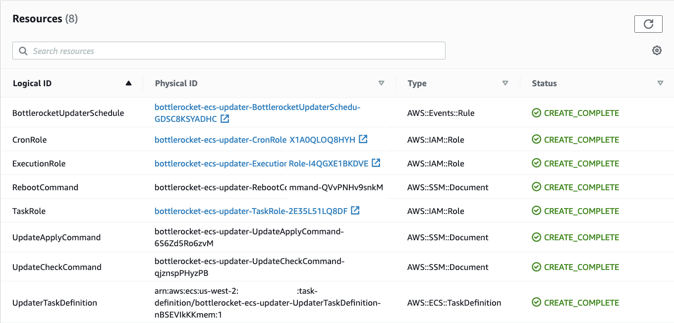Open bottlerocket-ecs-updater-BottlerocketUpdaterSchedu physical ID link
The width and height of the screenshot is (674, 323).
click(257, 113)
